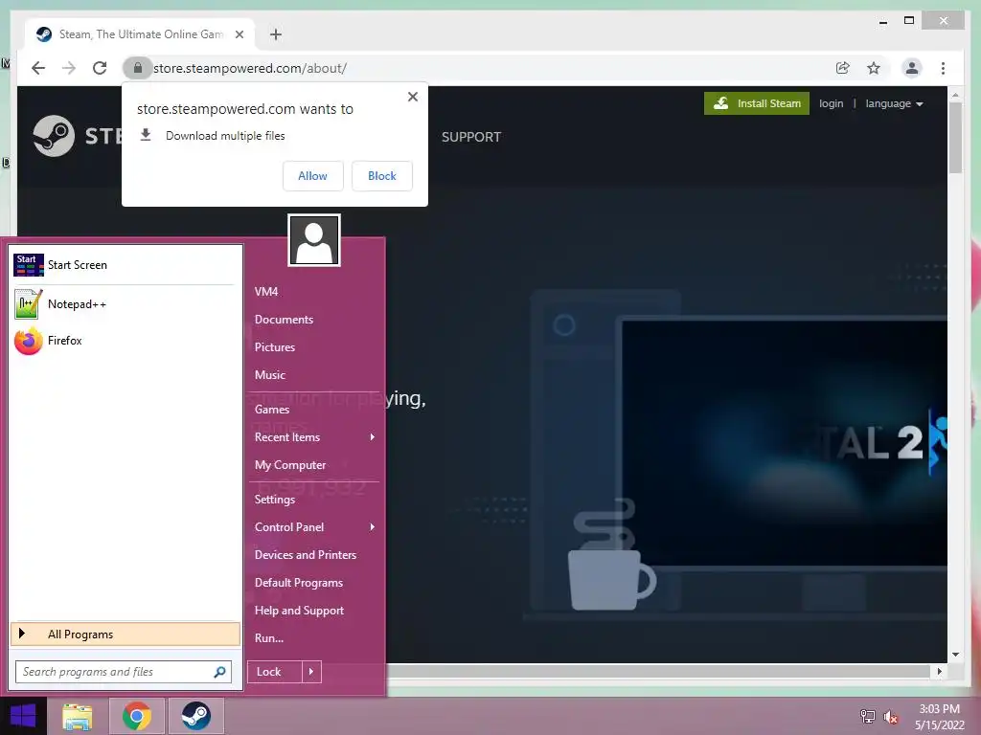Viewport: 981px width, 735px height.
Task: Open the Recent Items entry in start menu
Action: [314, 436]
